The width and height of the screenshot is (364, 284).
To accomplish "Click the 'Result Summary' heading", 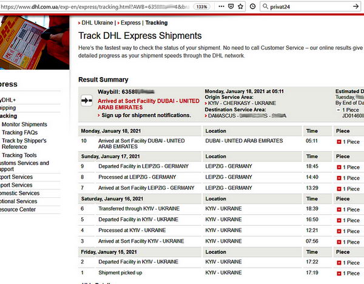I will coord(103,79).
